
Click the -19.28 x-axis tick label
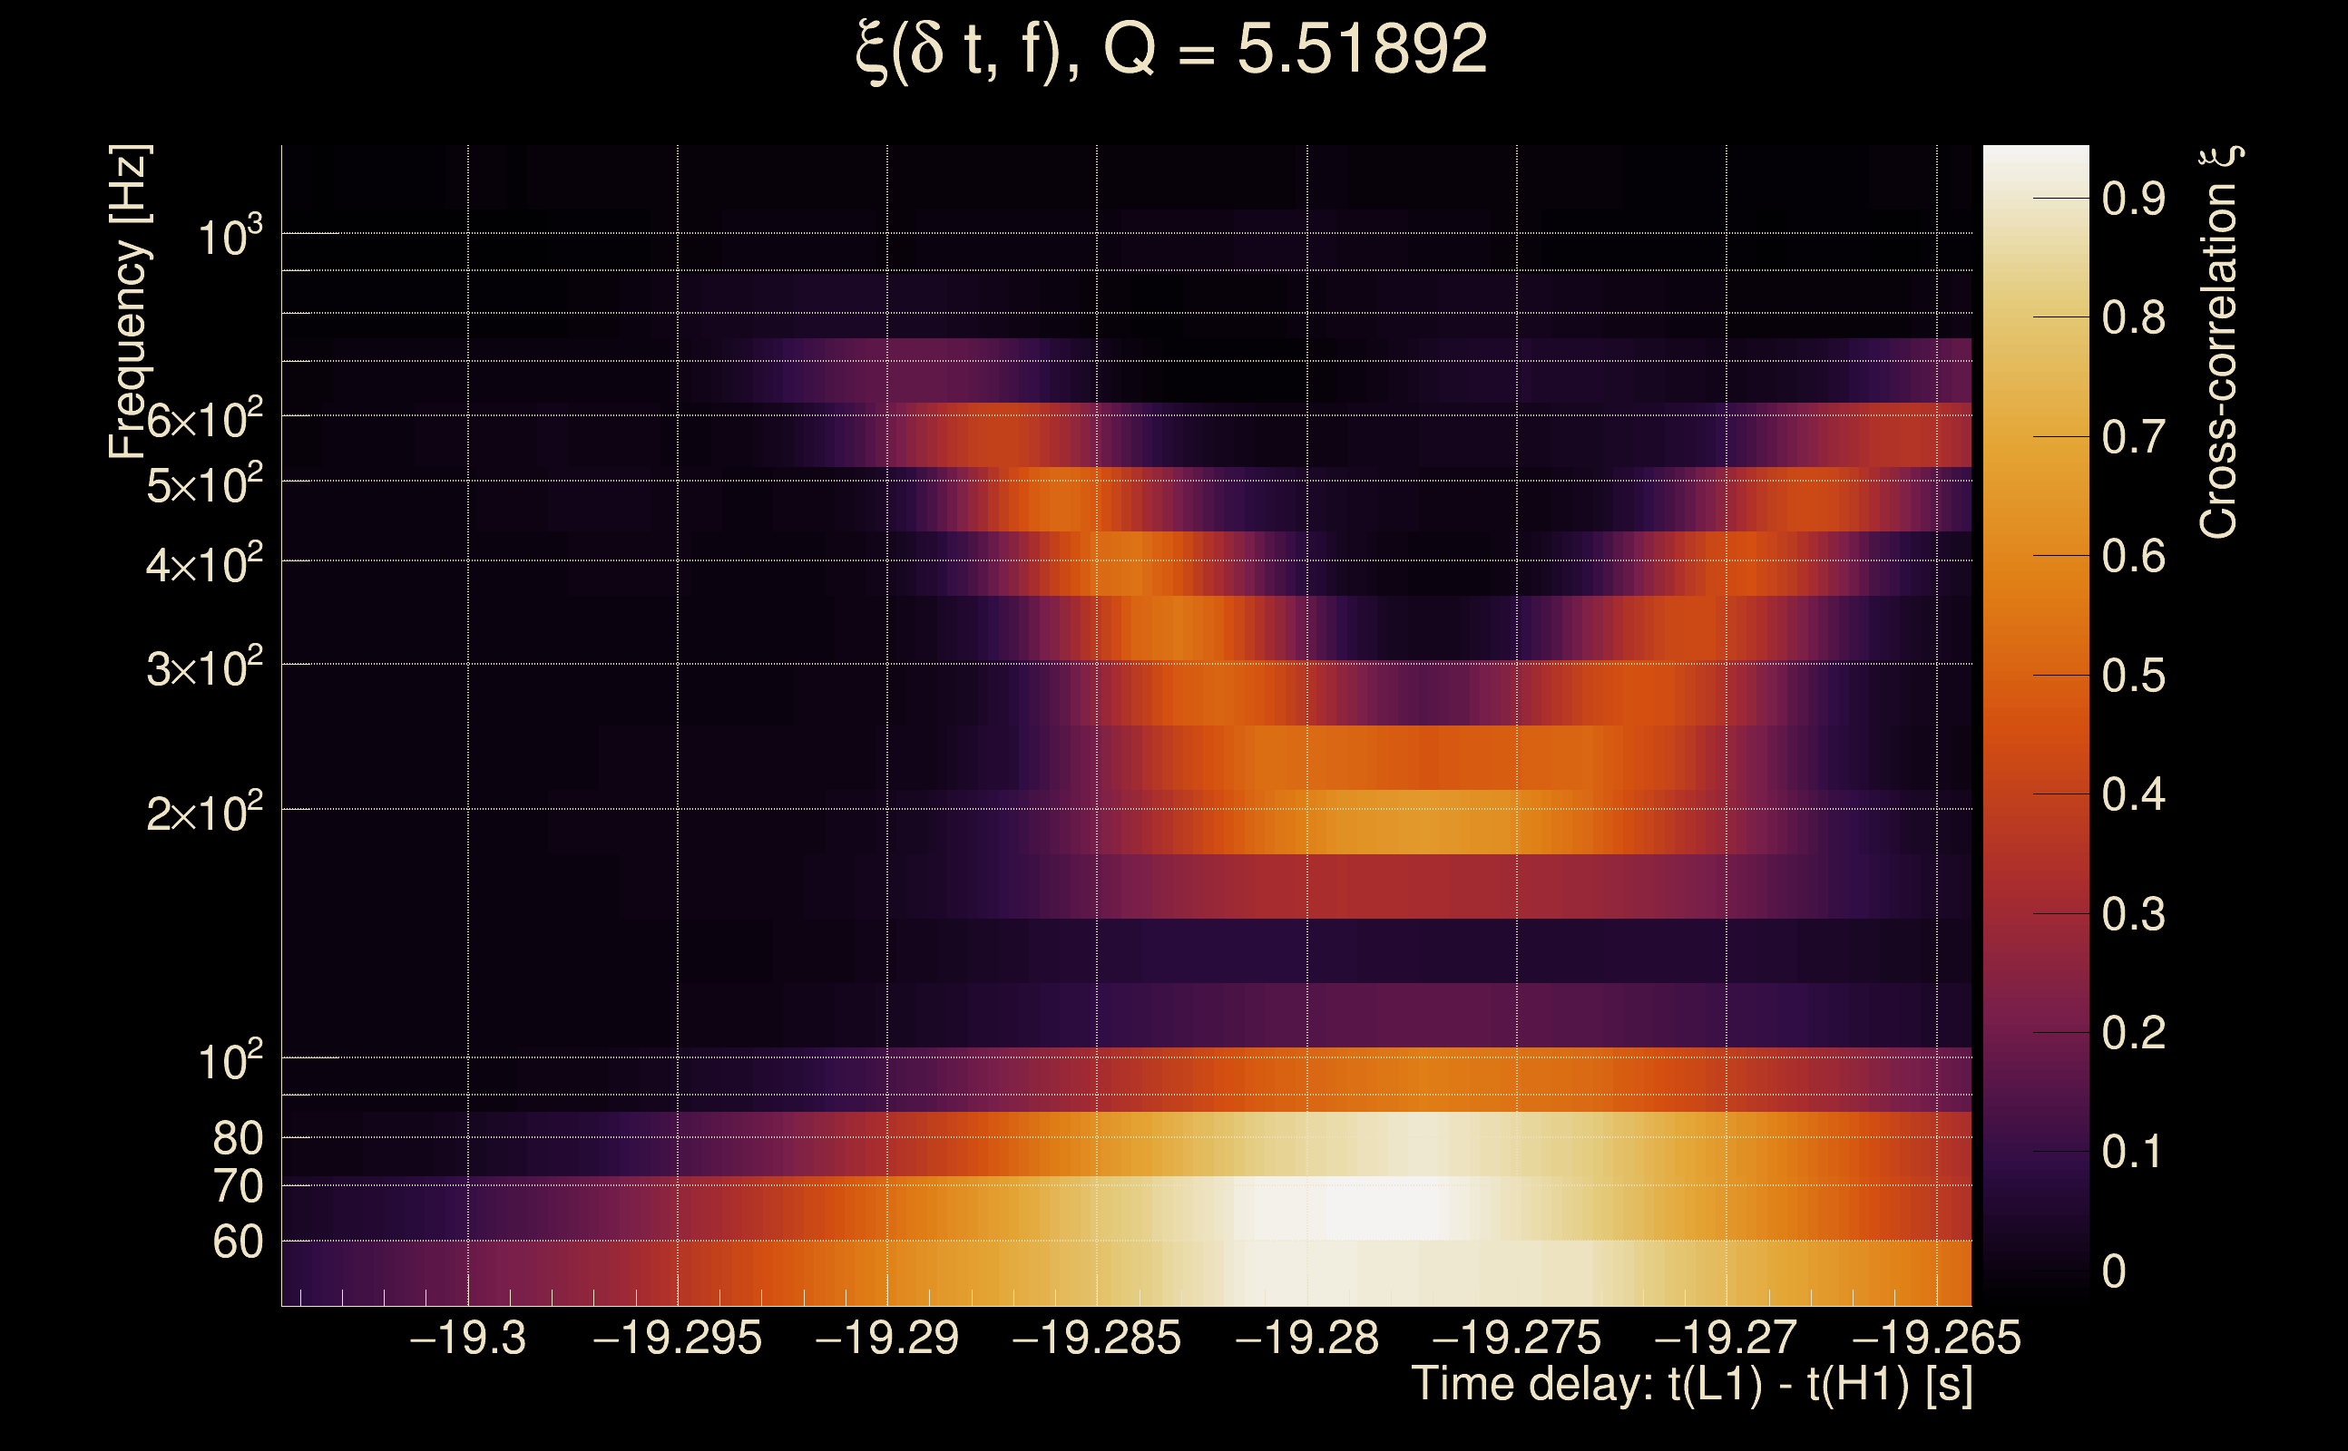[1306, 1338]
